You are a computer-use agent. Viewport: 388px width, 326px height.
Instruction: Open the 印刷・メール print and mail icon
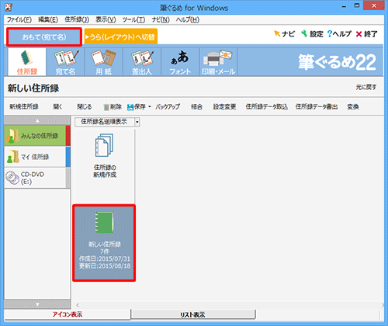[218, 62]
